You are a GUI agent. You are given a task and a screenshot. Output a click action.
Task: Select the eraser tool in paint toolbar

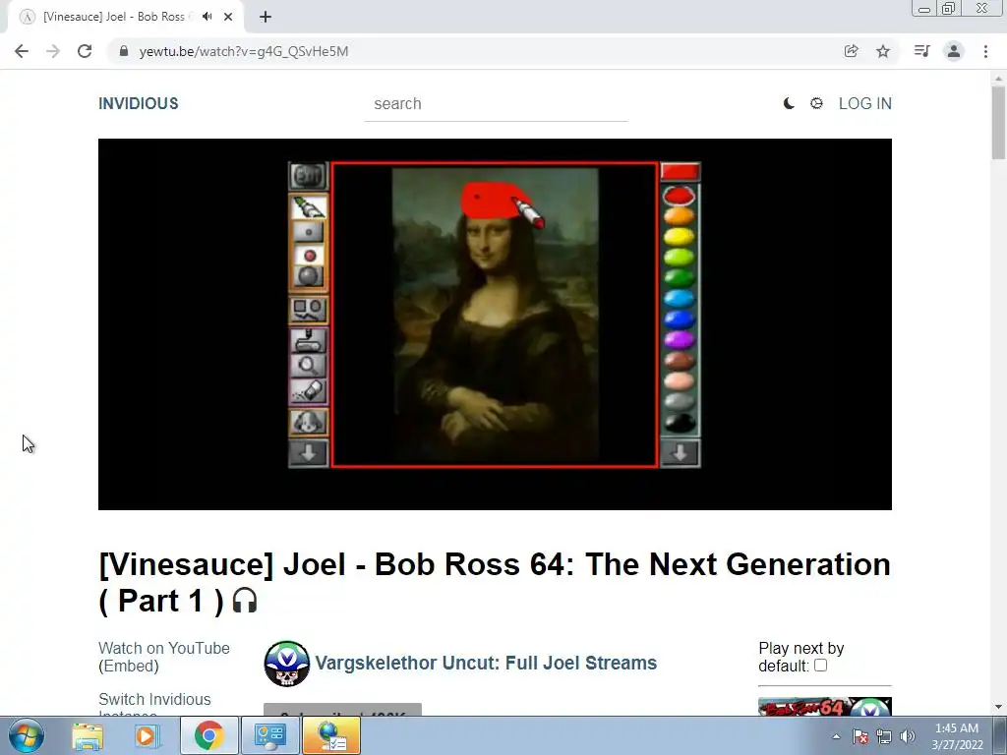(x=308, y=391)
